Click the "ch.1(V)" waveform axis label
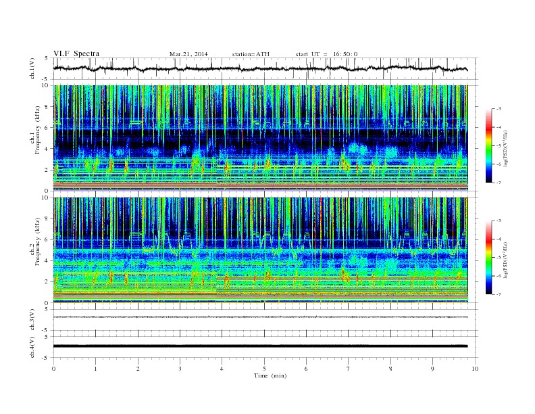 [x=32, y=68]
